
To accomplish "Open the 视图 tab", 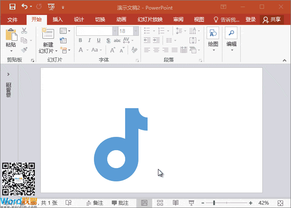I will pyautogui.click(x=199, y=19).
